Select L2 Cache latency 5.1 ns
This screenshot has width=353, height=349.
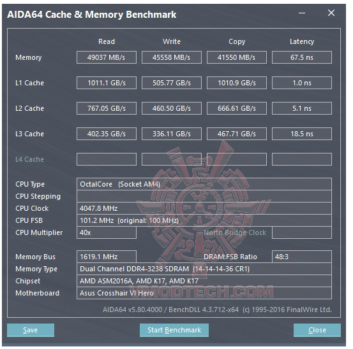(x=302, y=108)
